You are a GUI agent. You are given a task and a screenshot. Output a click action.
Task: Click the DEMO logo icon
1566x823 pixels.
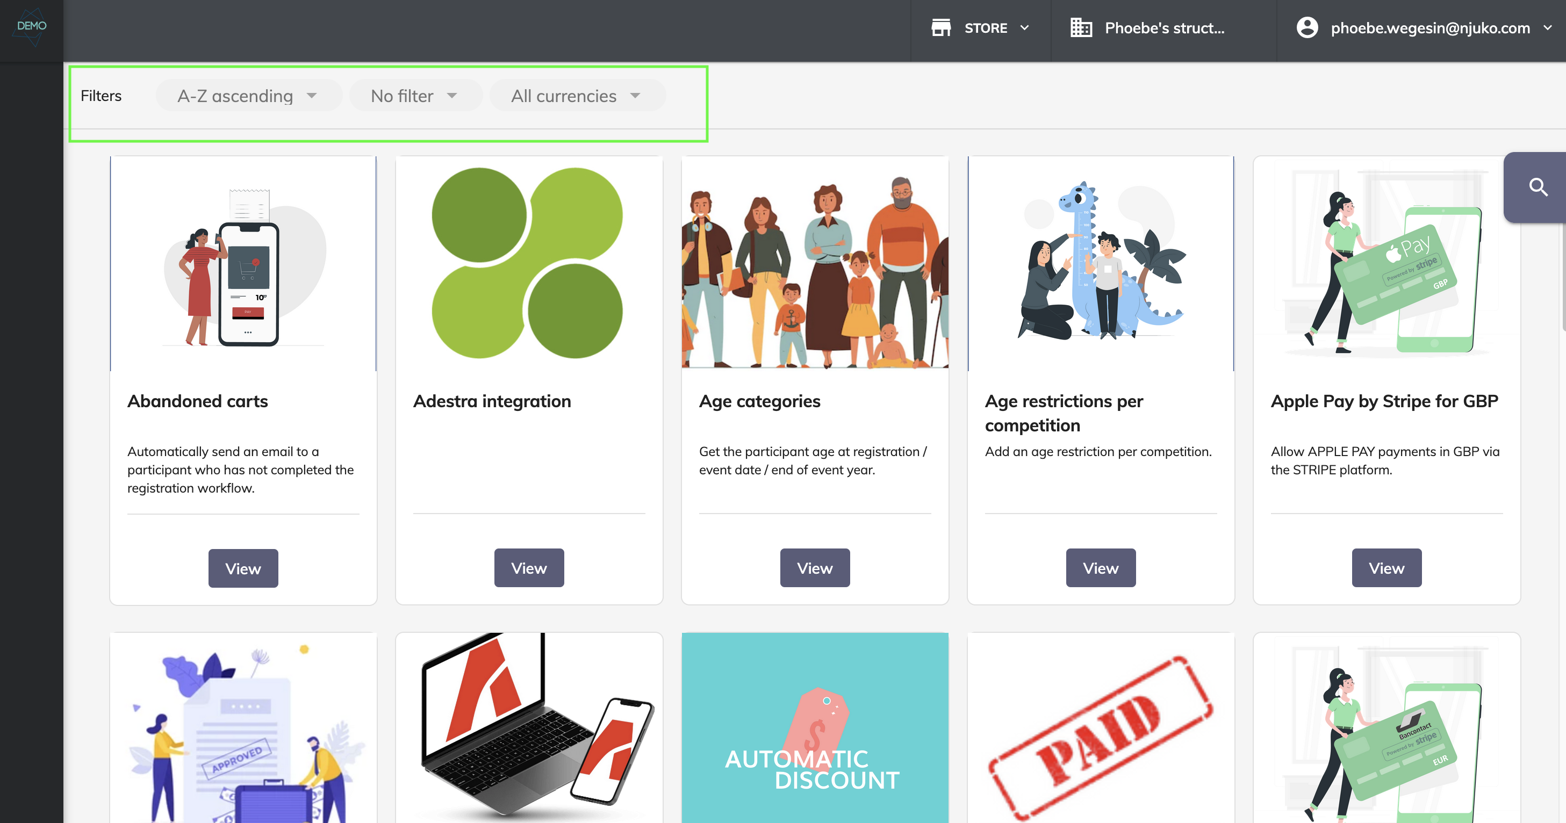point(31,27)
